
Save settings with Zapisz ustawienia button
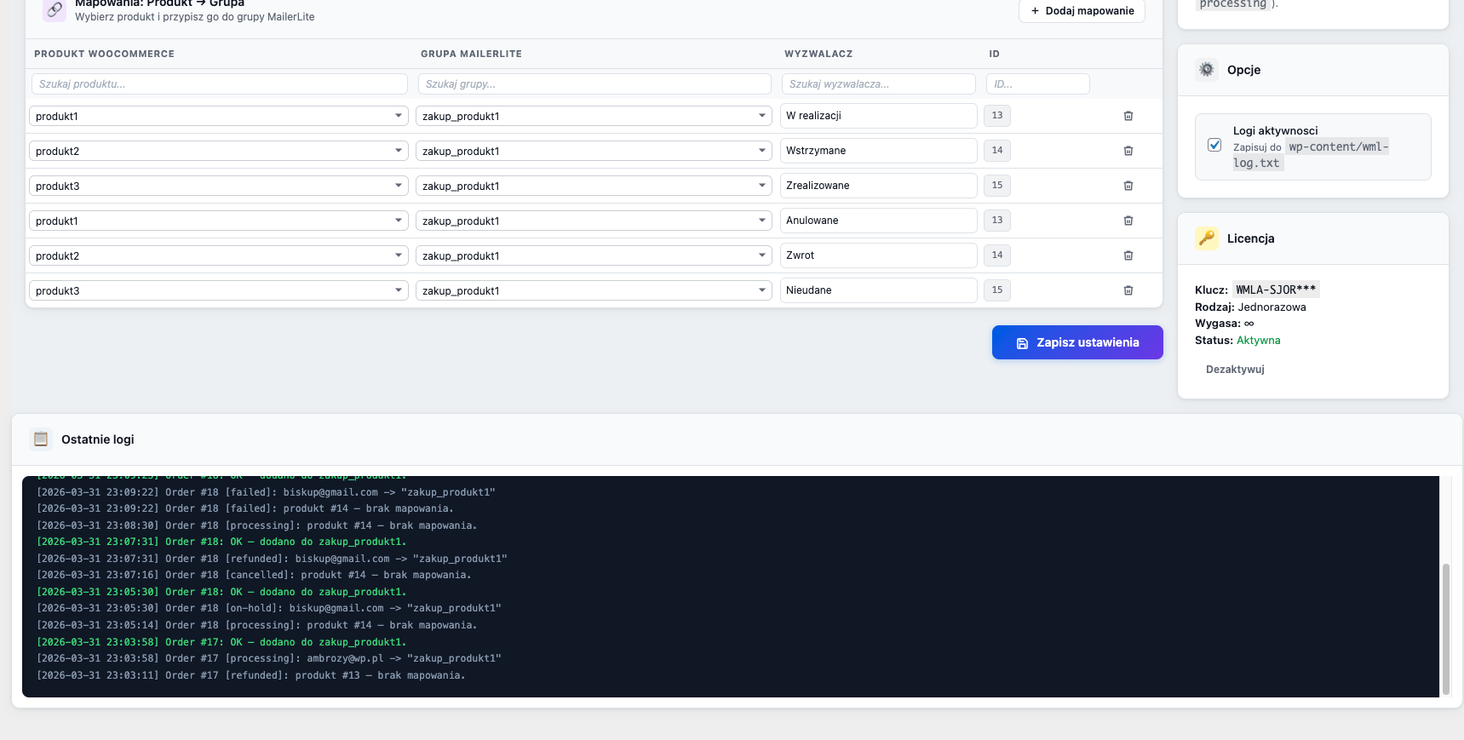point(1077,342)
